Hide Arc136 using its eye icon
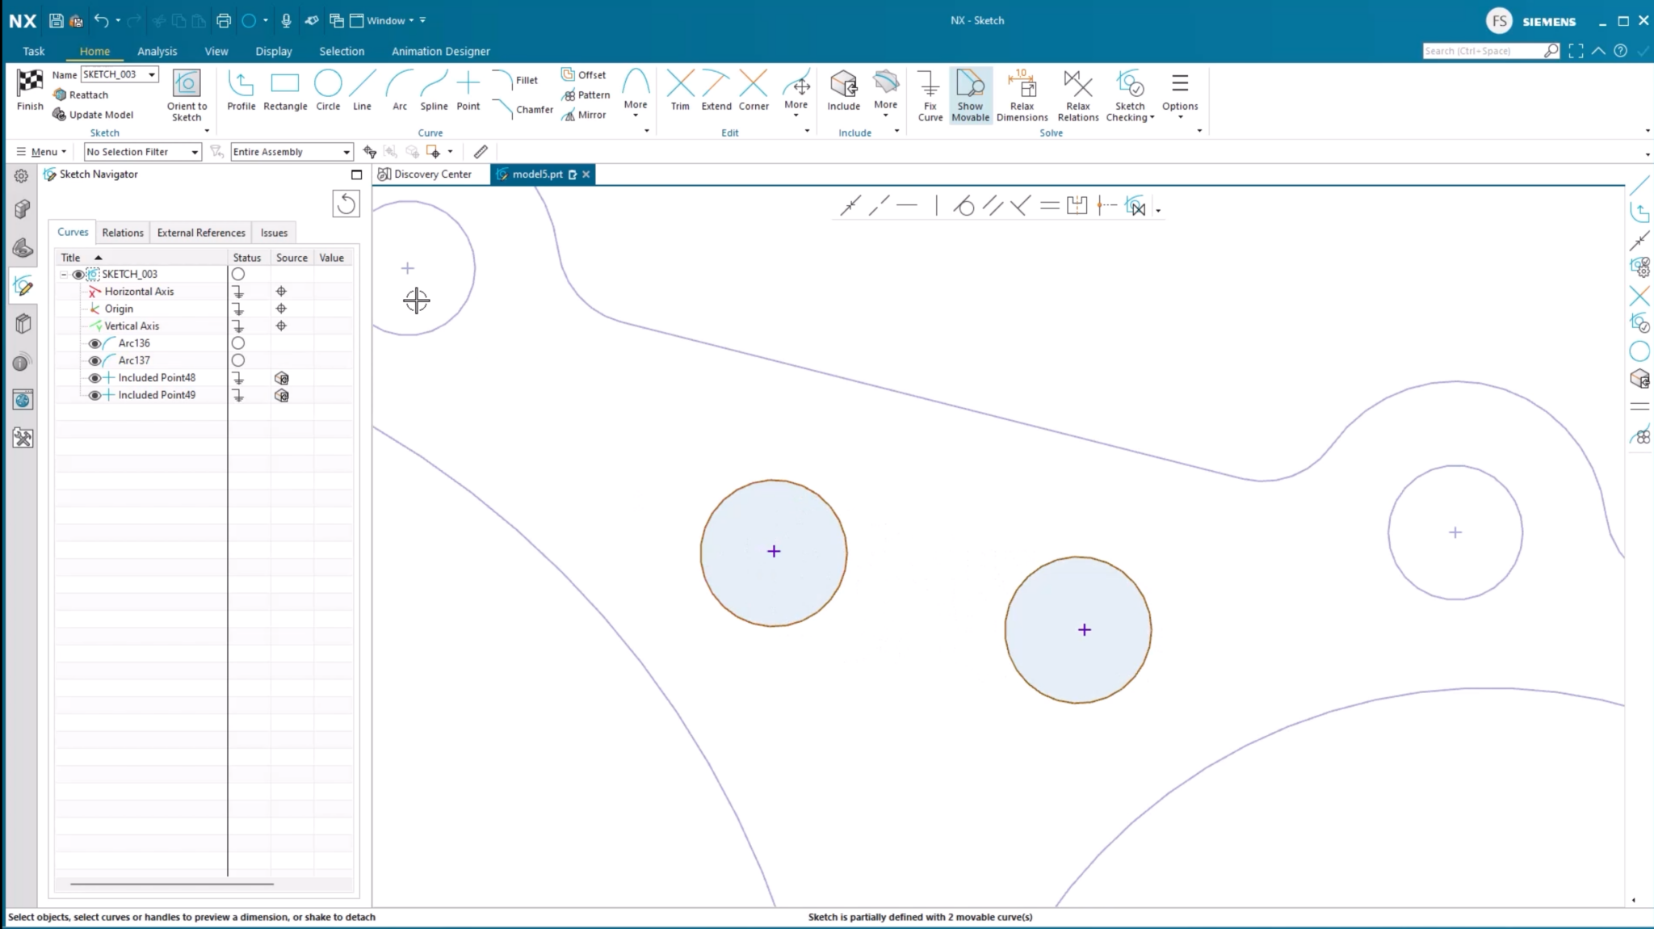The width and height of the screenshot is (1654, 929). tap(94, 343)
